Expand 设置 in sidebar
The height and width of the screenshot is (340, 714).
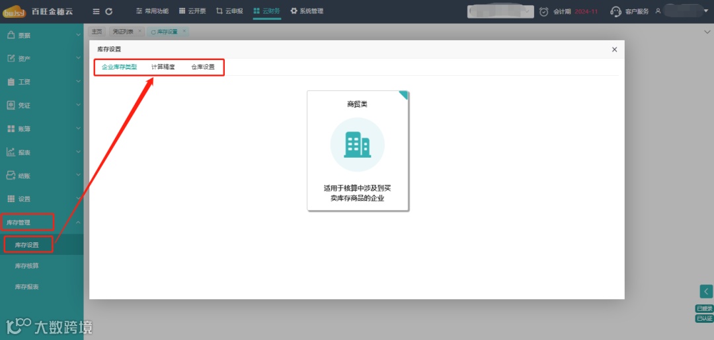coord(42,199)
